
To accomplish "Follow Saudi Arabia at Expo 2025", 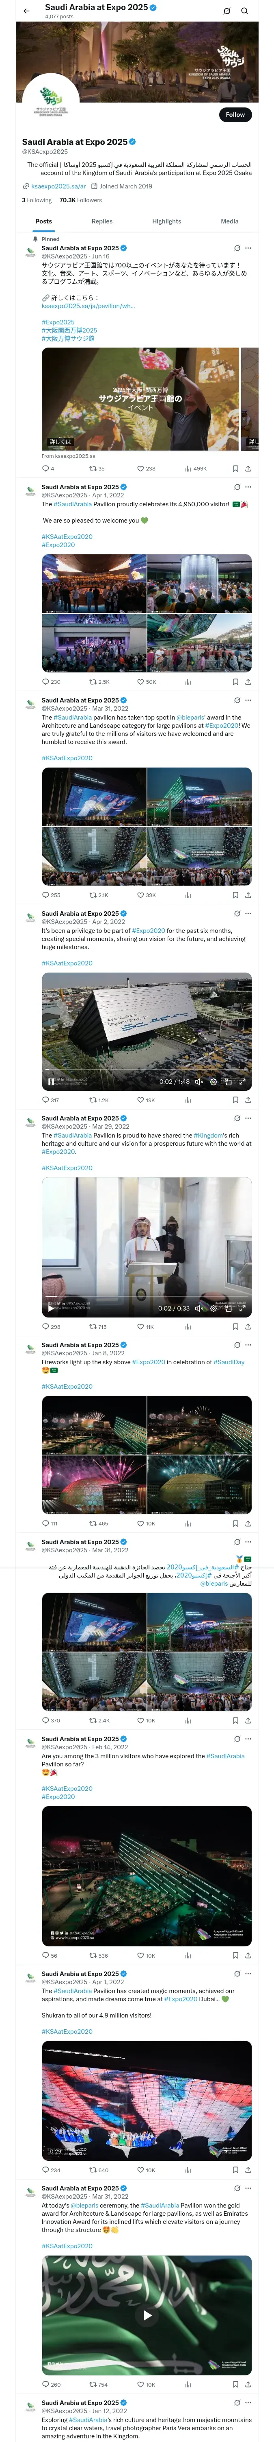I will 234,115.
